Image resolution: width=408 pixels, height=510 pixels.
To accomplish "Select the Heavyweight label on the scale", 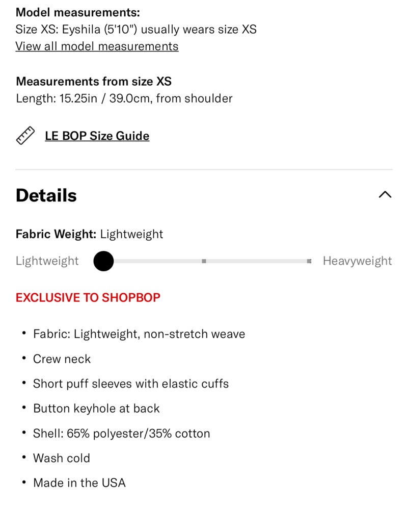I will point(358,261).
